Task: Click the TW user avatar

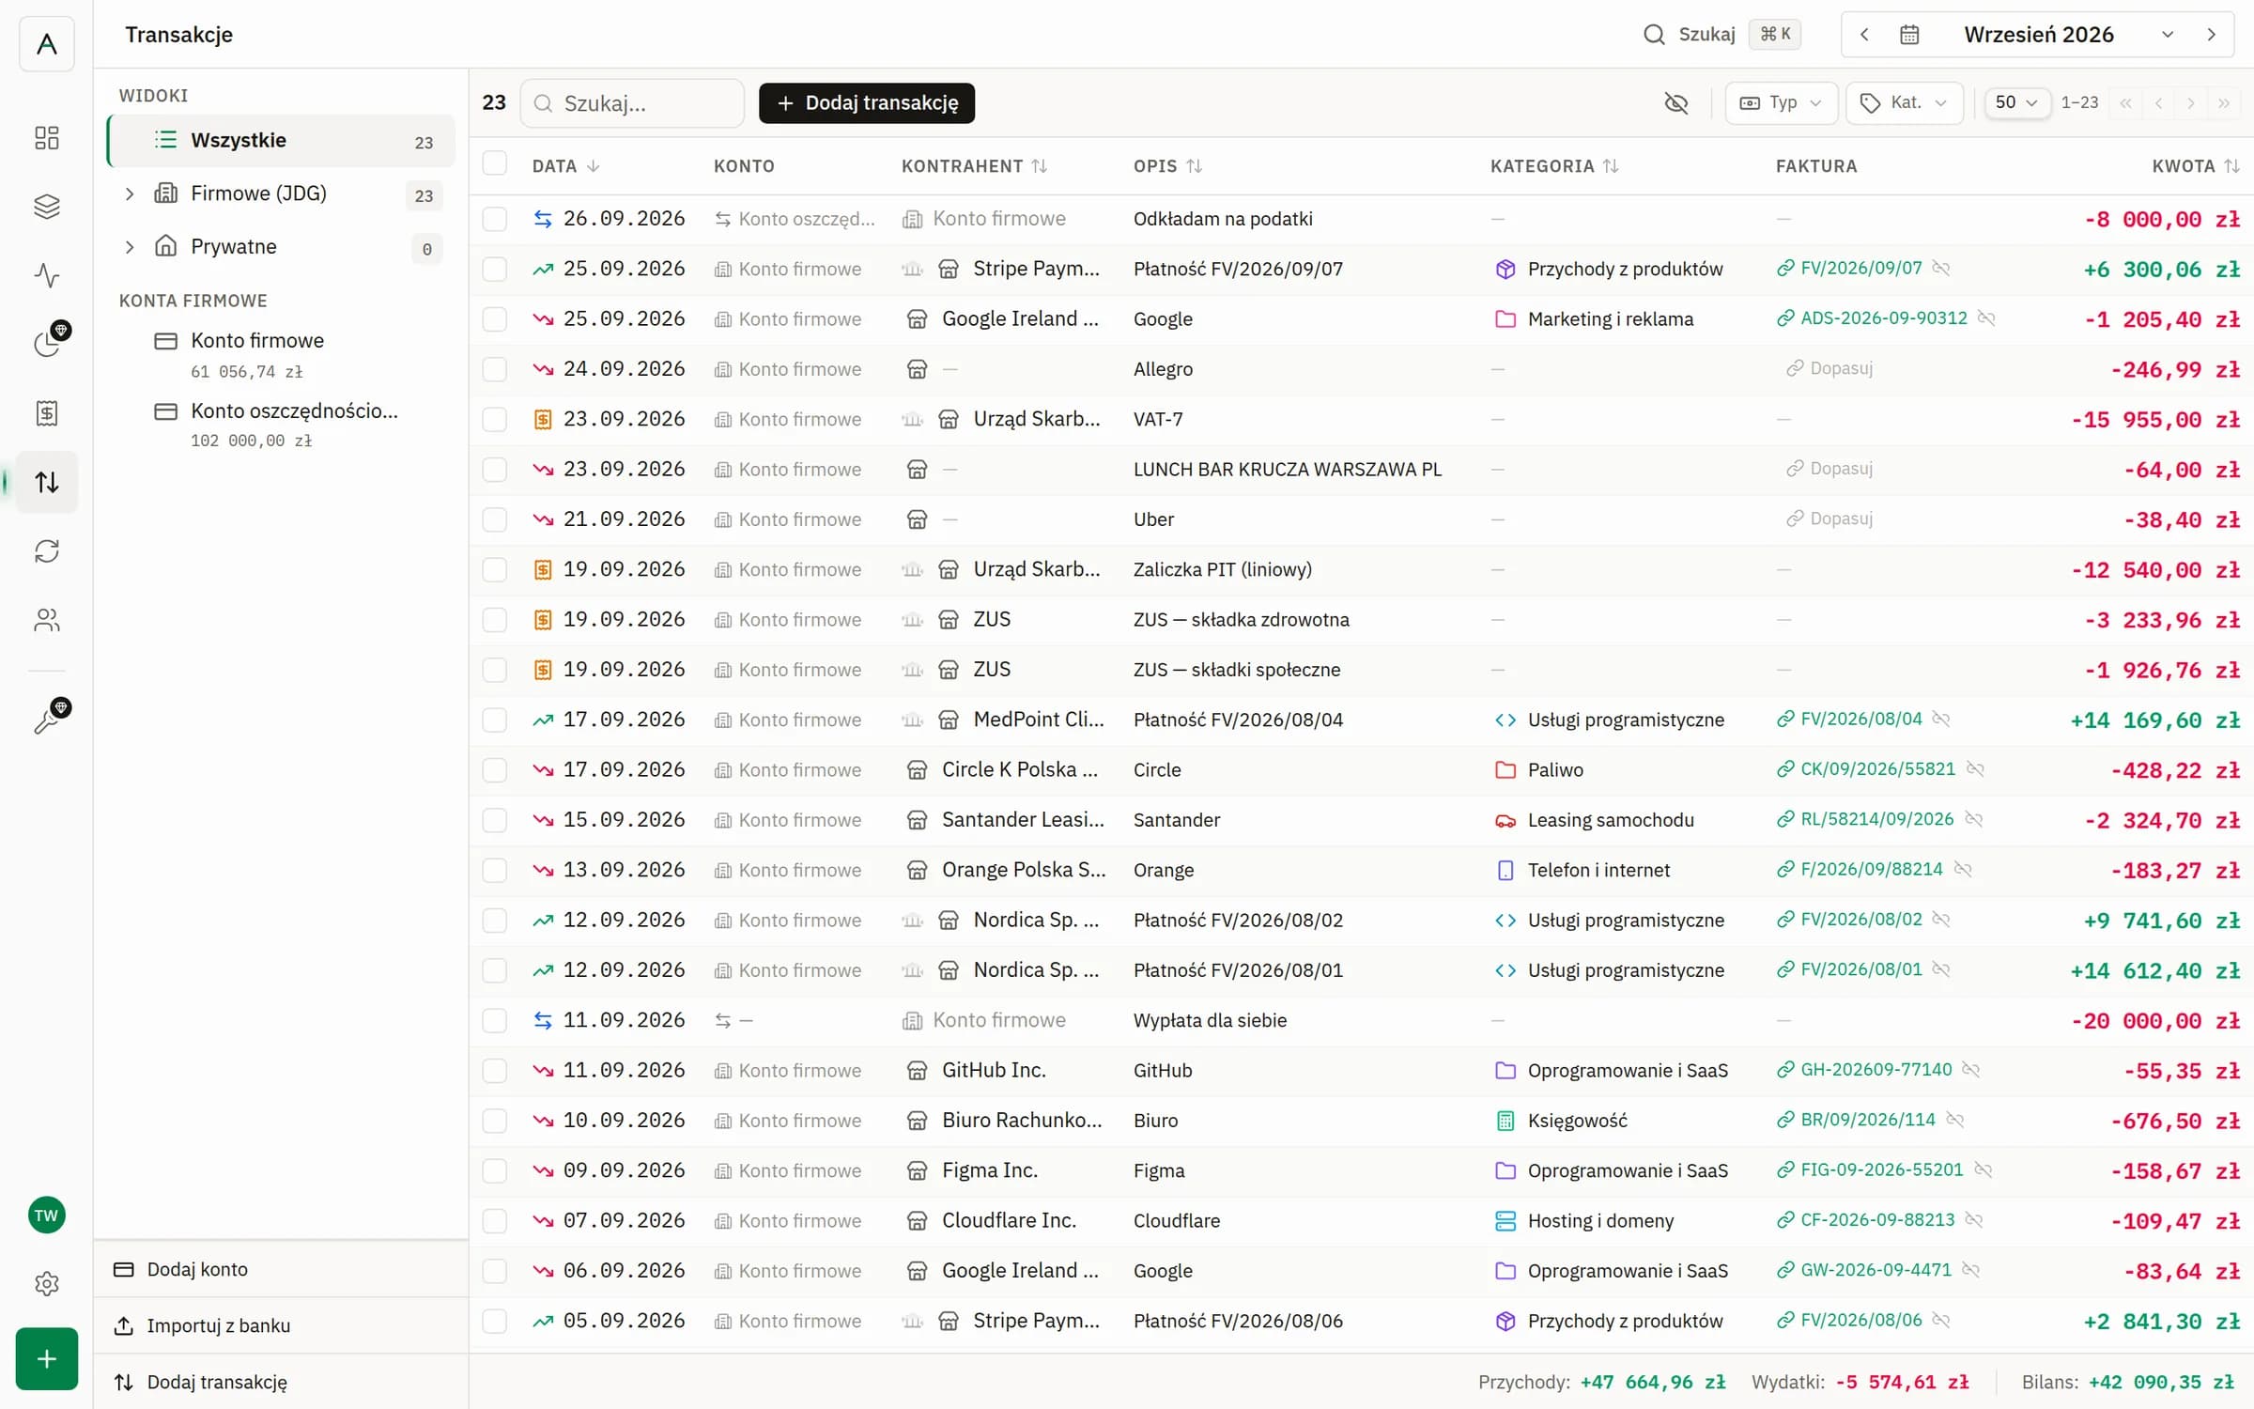Action: 46,1215
